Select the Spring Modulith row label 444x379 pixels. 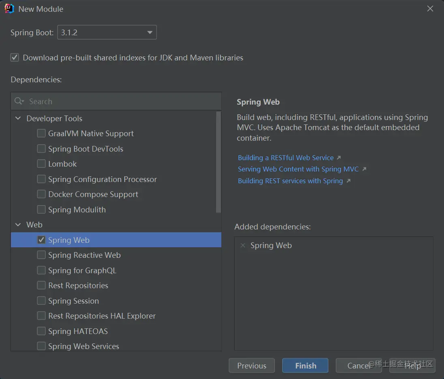click(77, 210)
